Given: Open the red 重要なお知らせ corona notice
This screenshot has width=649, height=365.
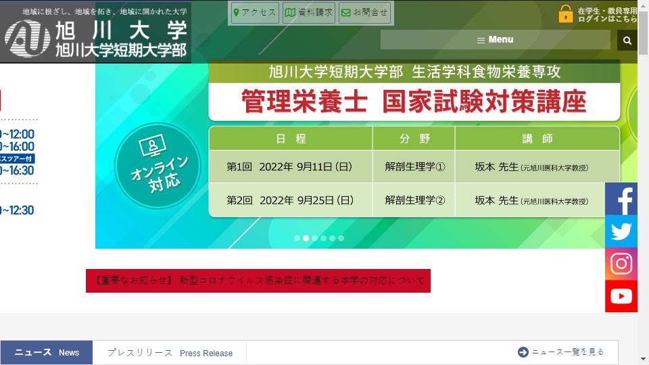Looking at the screenshot, I should pyautogui.click(x=258, y=281).
